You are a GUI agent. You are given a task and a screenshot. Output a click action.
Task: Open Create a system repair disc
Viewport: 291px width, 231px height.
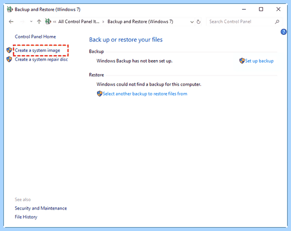[x=41, y=59]
